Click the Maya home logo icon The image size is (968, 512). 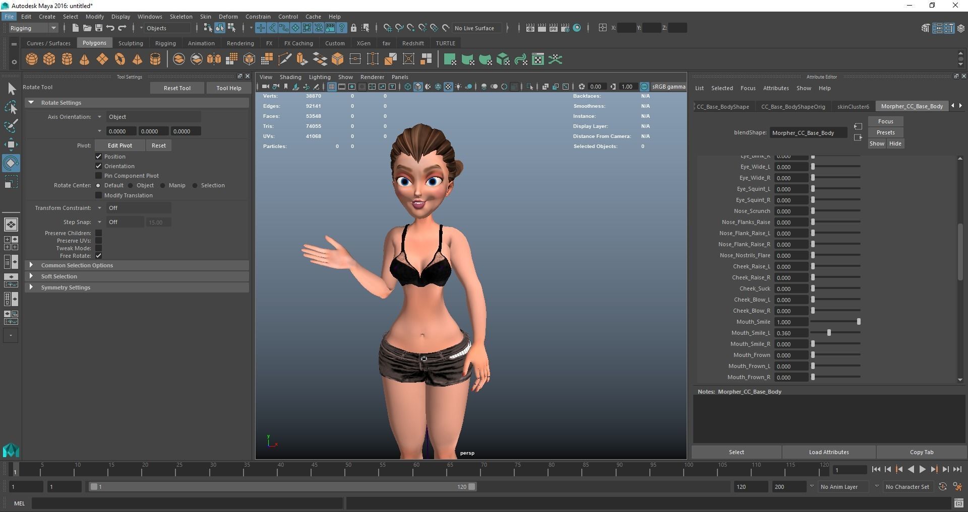pos(11,450)
